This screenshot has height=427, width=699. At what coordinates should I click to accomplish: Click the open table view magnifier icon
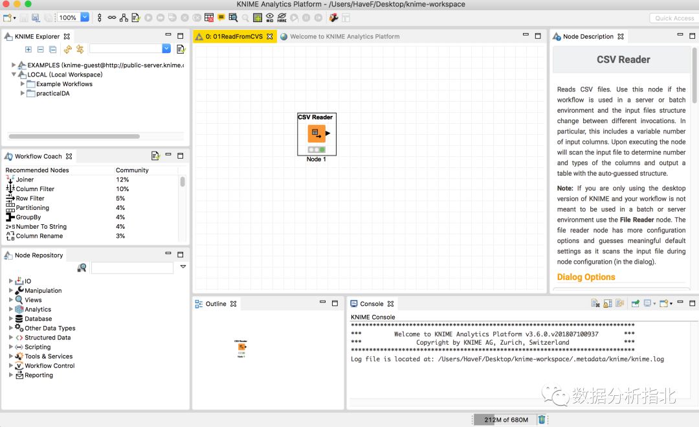[x=233, y=18]
